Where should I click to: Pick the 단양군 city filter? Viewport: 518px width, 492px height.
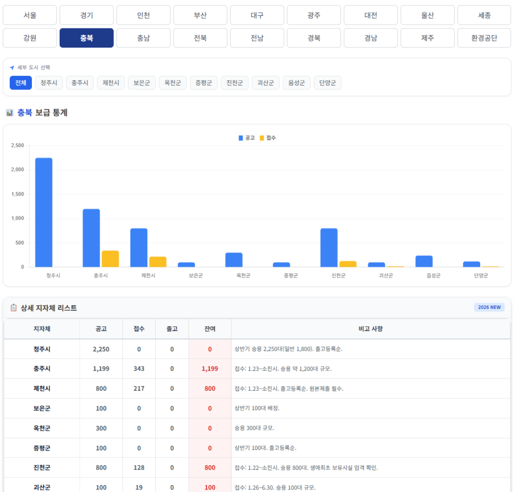tap(327, 83)
